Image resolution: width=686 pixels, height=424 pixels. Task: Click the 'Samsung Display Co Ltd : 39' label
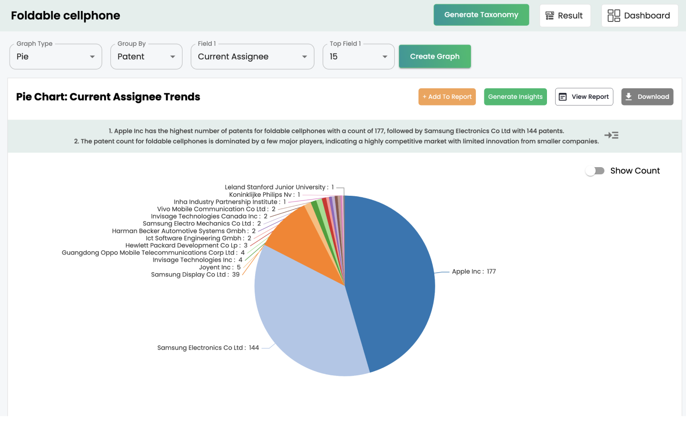(x=195, y=275)
